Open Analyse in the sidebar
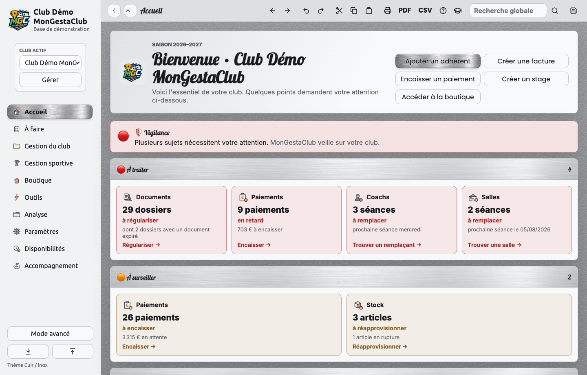 point(50,214)
